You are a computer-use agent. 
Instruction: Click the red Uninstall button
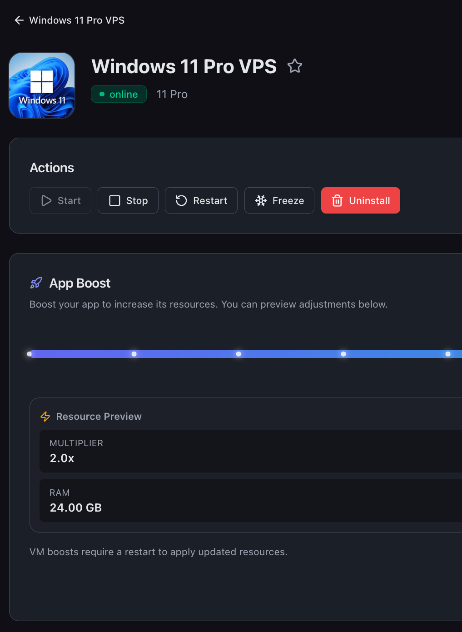(x=361, y=200)
